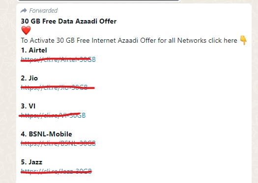The height and width of the screenshot is (183, 258).
Task: Click the '1. Airtel' heading
Action: 34,50
